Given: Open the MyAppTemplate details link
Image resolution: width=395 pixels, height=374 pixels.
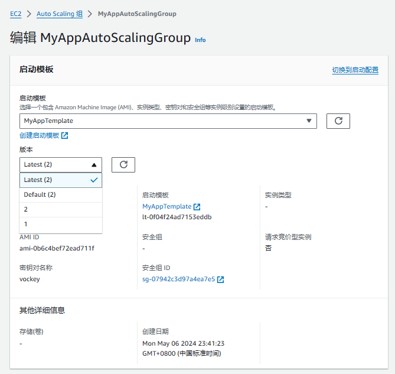Looking at the screenshot, I should [167, 206].
